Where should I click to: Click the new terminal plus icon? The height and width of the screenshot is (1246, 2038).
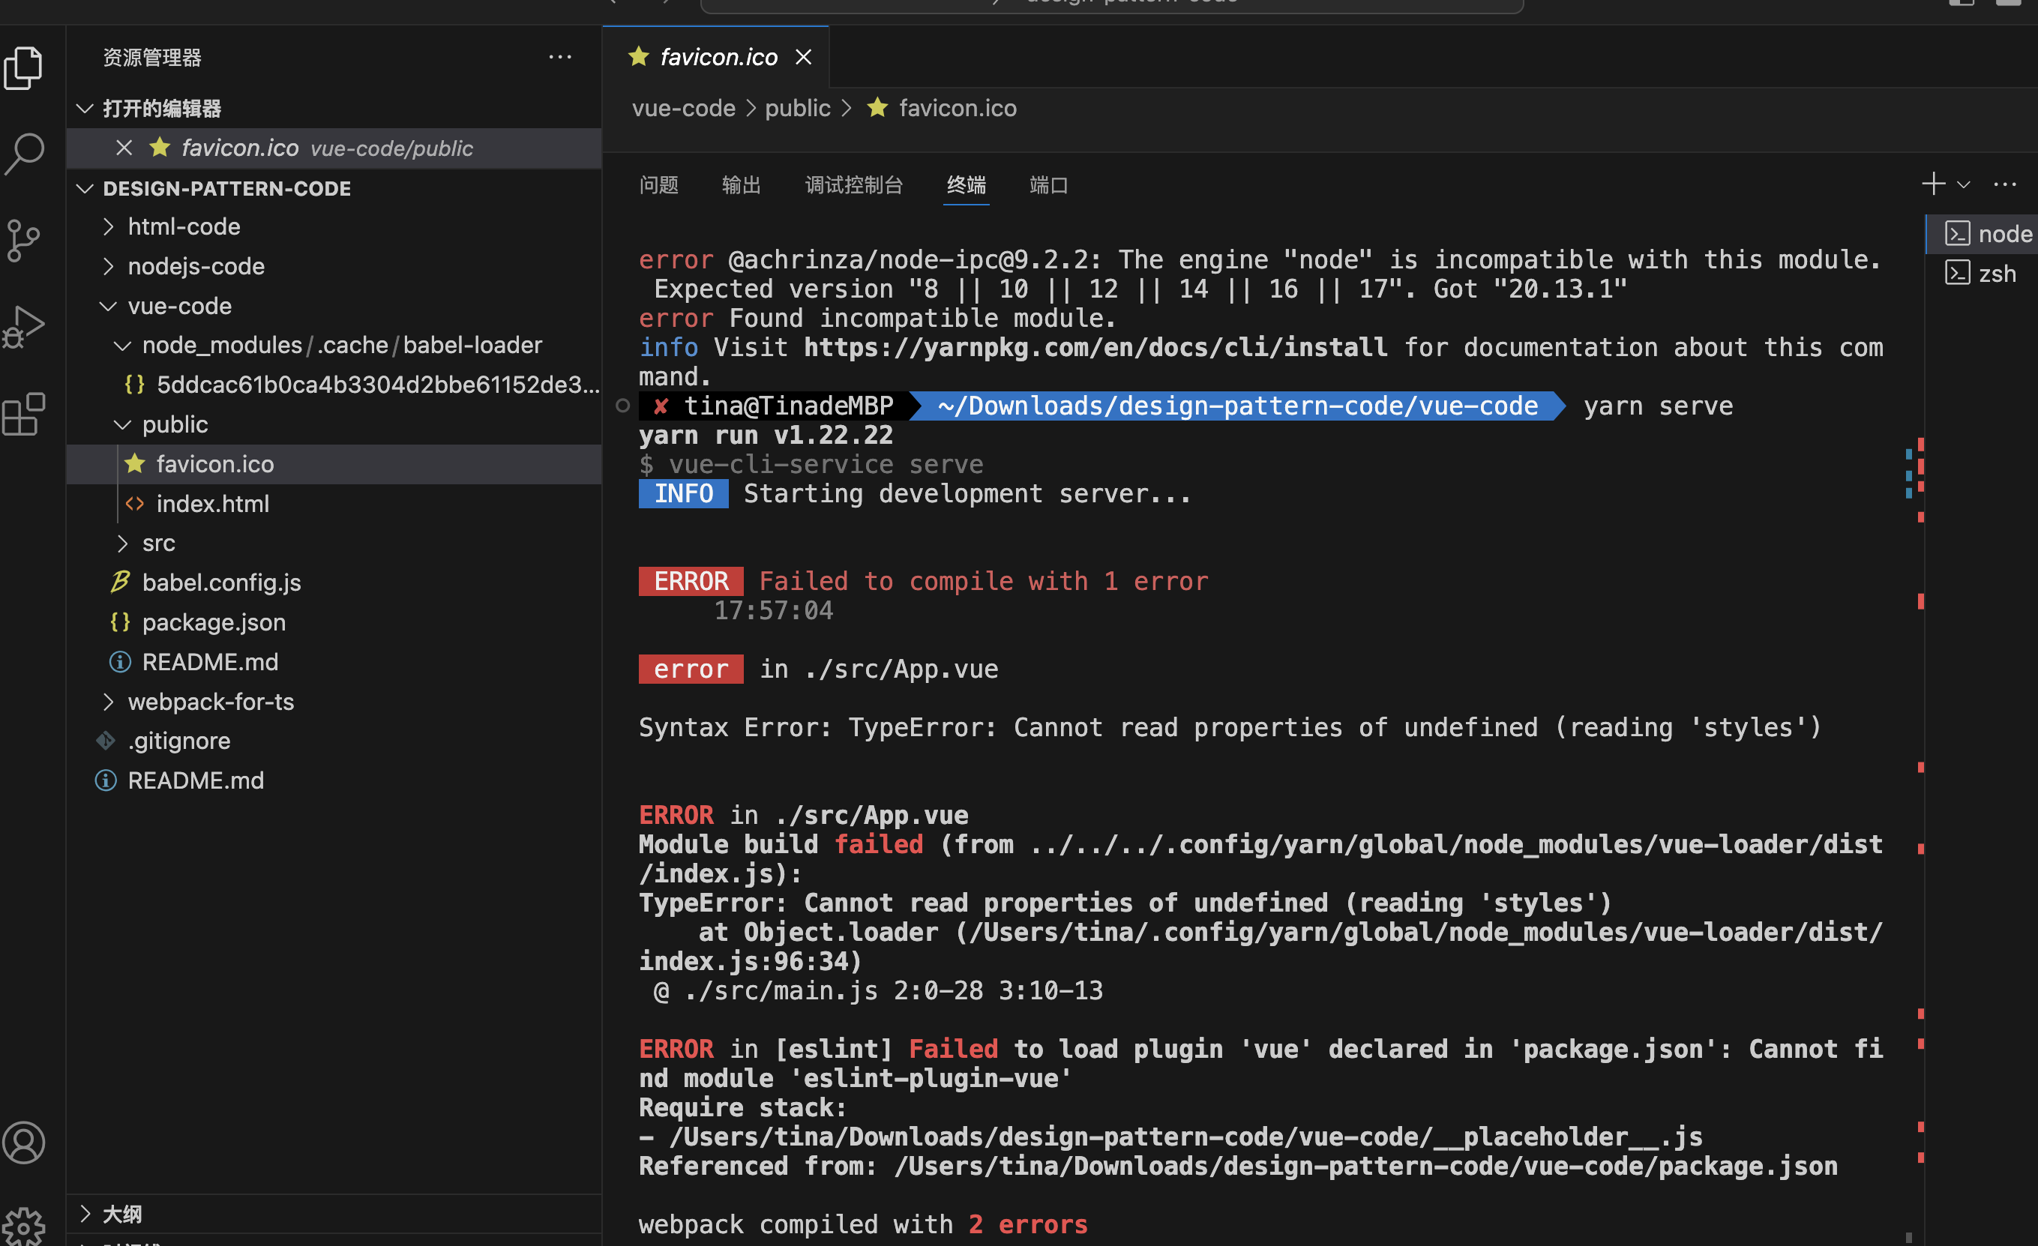coord(1933,184)
